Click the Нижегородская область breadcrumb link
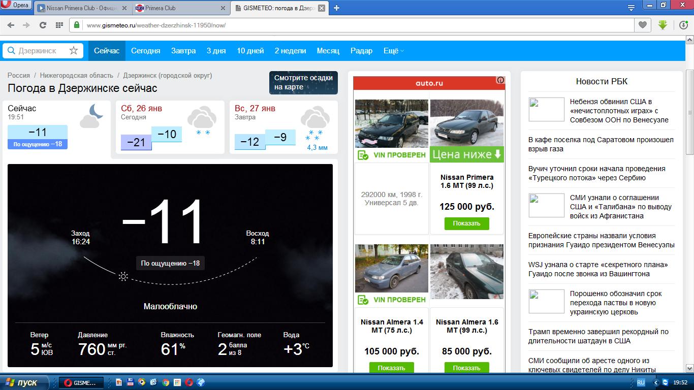Viewport: 694px width, 390px height. tap(77, 75)
